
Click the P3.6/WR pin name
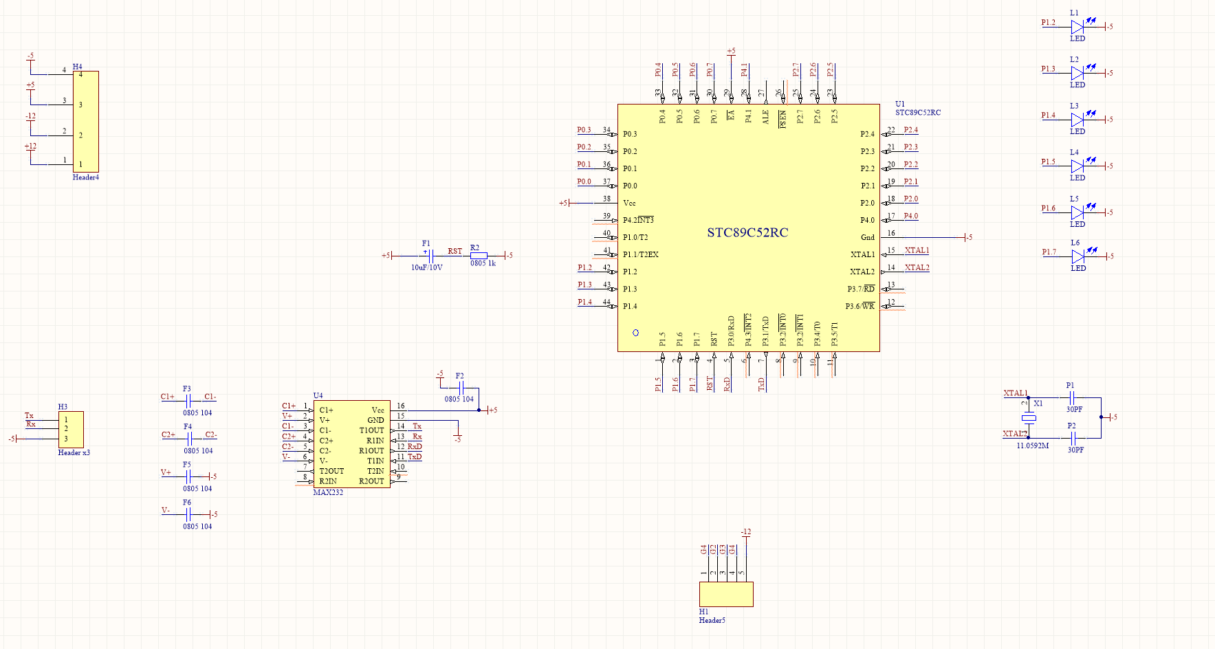click(860, 306)
